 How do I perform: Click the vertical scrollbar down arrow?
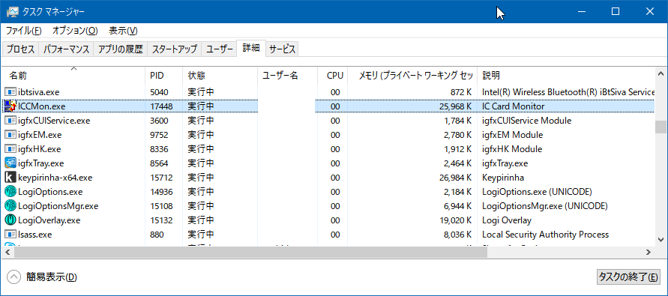click(x=661, y=240)
